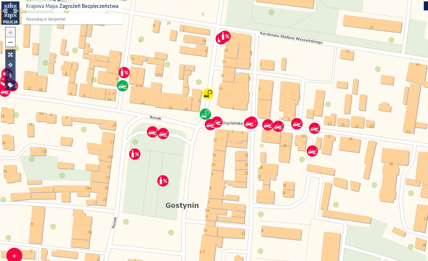Click parking marker south of building 10
This screenshot has height=261, width=428.
312,151
